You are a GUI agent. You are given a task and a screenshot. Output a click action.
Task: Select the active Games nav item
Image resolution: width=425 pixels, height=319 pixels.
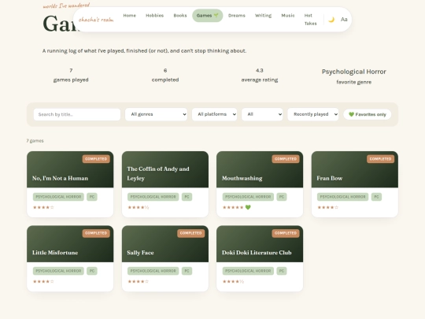(x=207, y=16)
